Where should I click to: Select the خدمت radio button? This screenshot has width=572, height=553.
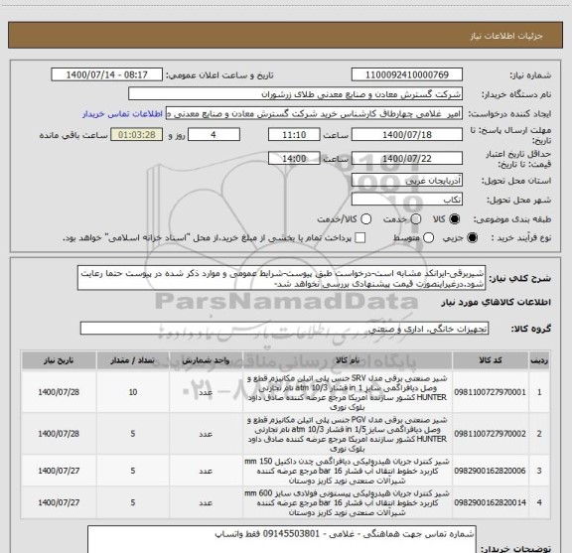(x=416, y=219)
